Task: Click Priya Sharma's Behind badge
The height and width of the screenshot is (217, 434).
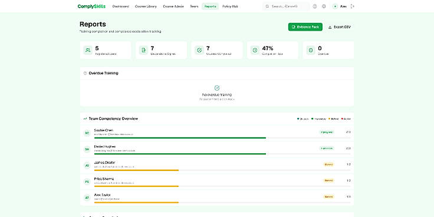Action: tap(328, 180)
